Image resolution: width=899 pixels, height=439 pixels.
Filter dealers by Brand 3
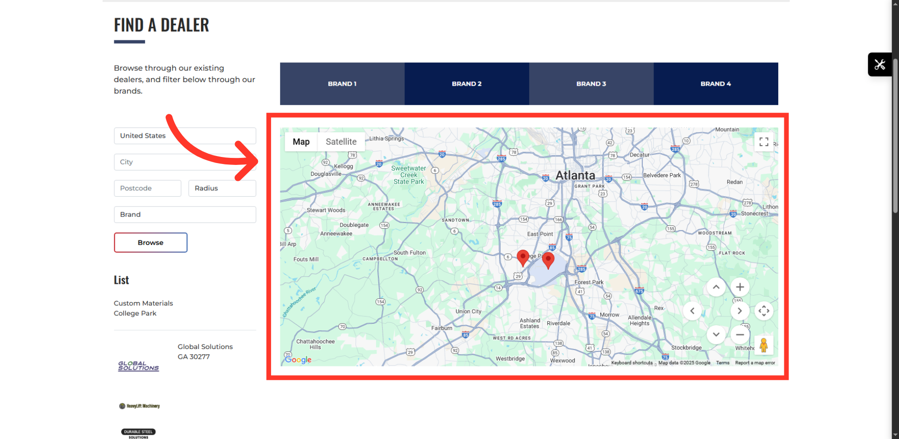click(591, 84)
